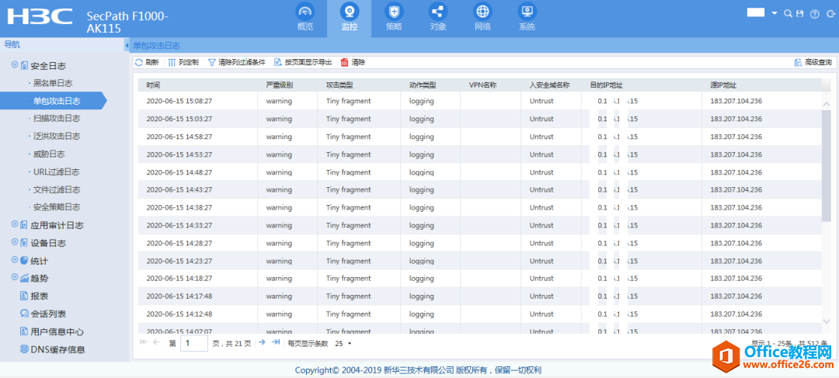Screen dimensions: 839x378
Task: Click the 刷新 refresh button
Action: (147, 63)
